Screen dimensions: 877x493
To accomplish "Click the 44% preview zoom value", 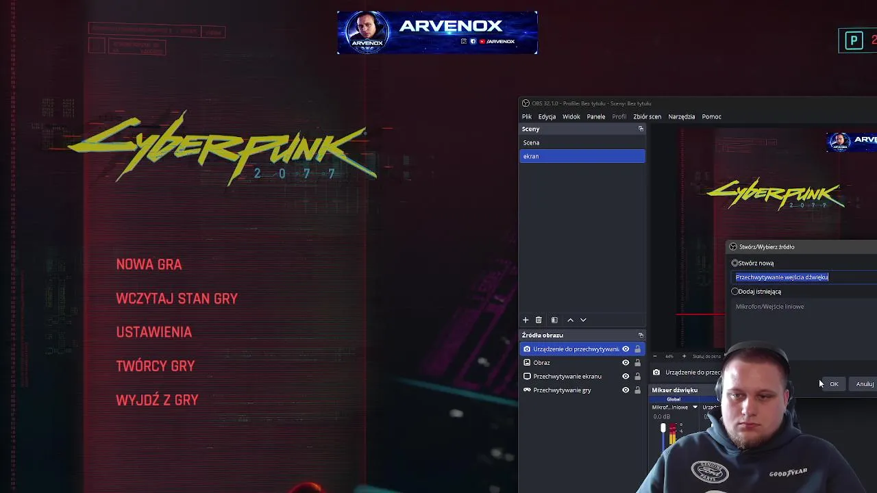I will (669, 356).
